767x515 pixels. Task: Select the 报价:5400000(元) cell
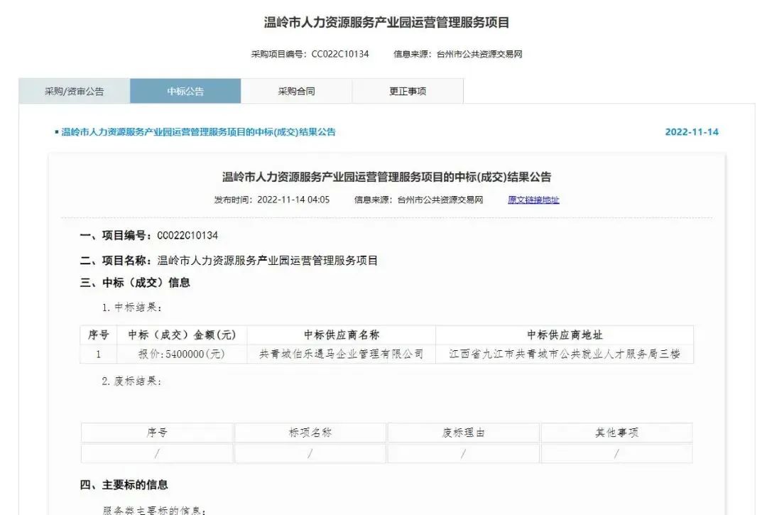click(182, 354)
